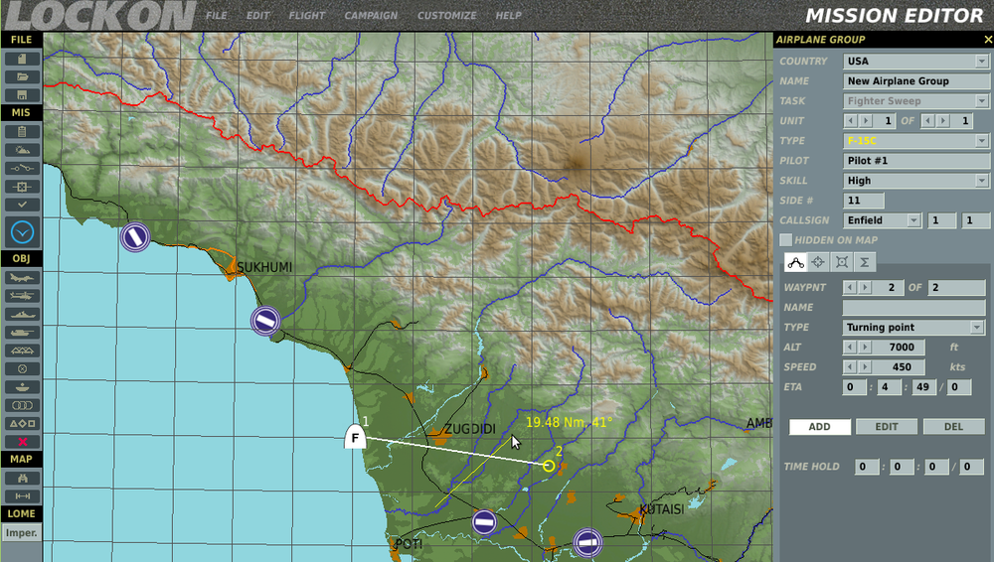This screenshot has width=994, height=562.
Task: Select the airplane object tool
Action: (x=22, y=277)
